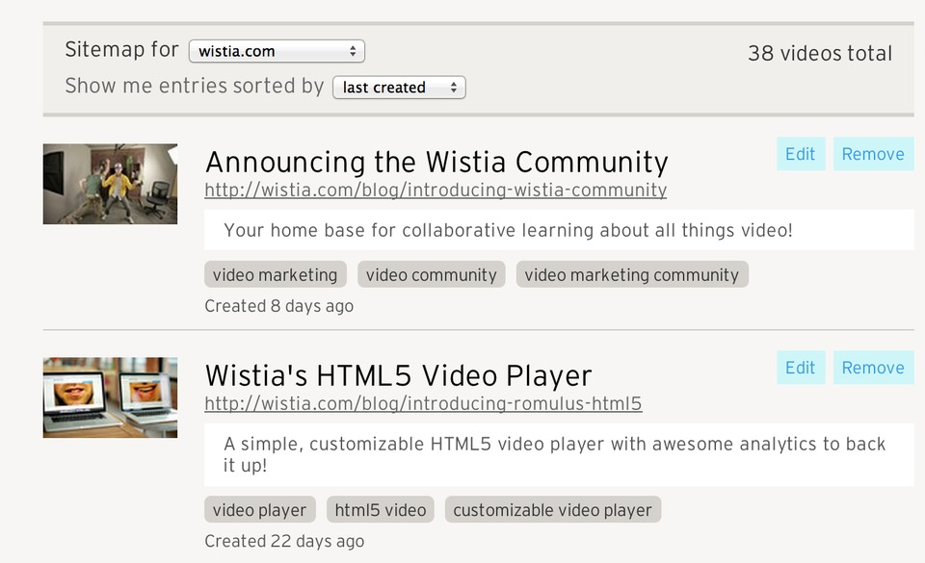Viewport: 925px width, 563px height.
Task: Click the 'Your home base for collaborative learning' description
Action: (559, 230)
